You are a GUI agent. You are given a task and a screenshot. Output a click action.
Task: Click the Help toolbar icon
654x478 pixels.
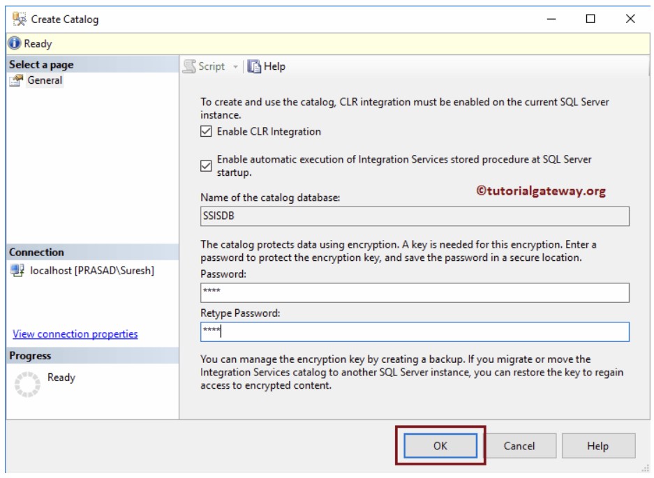254,66
